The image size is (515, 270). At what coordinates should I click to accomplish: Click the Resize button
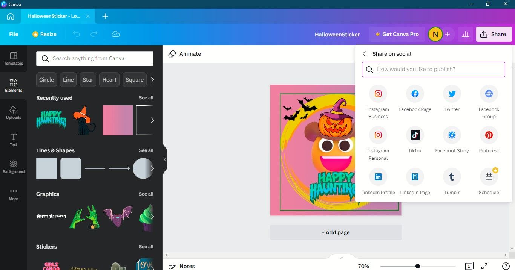tap(44, 34)
